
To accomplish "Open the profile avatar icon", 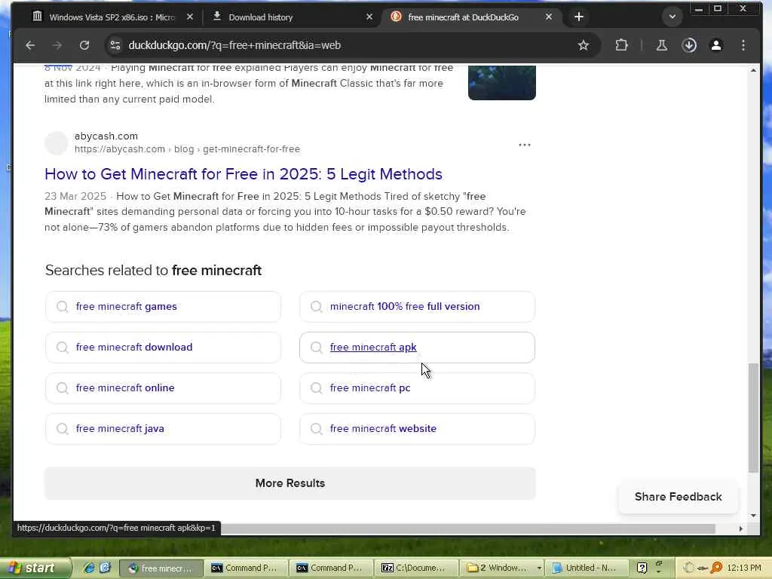I will pos(716,45).
